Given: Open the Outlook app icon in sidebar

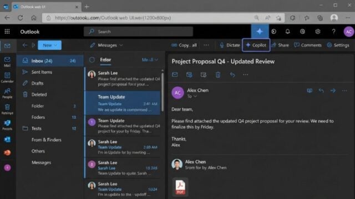Looking at the screenshot, I should click(x=7, y=139).
